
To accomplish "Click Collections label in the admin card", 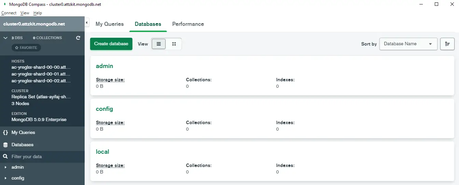I will pos(199,80).
